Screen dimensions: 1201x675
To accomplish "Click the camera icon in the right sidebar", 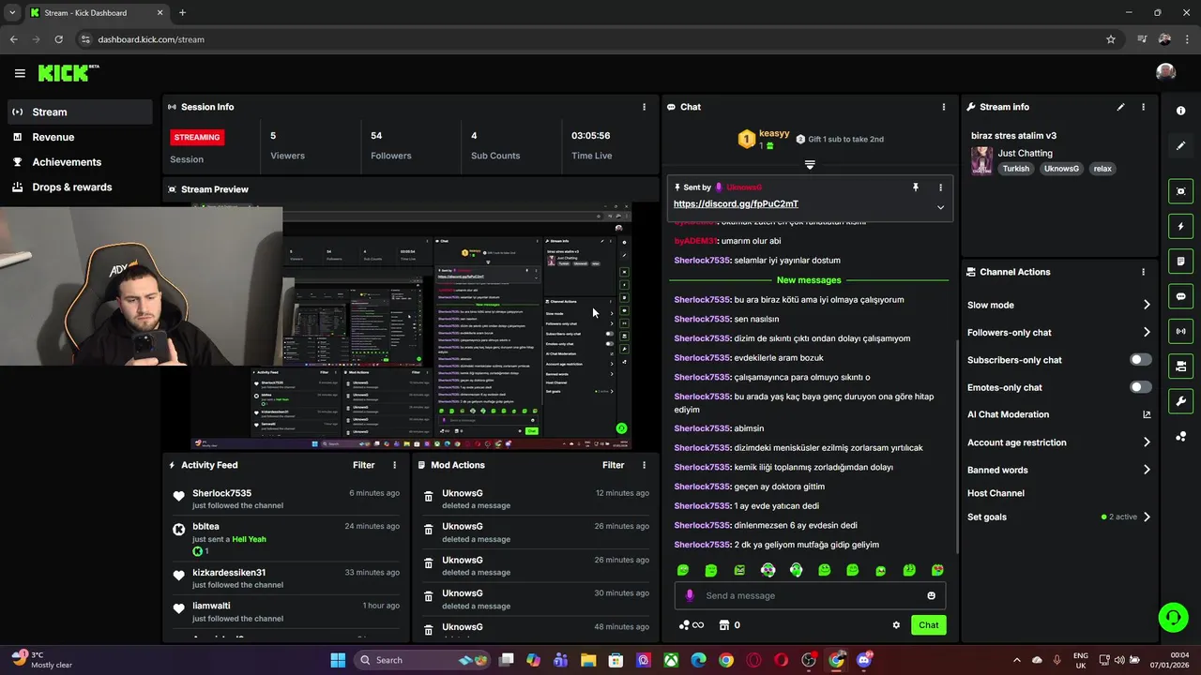I will pyautogui.click(x=1180, y=367).
